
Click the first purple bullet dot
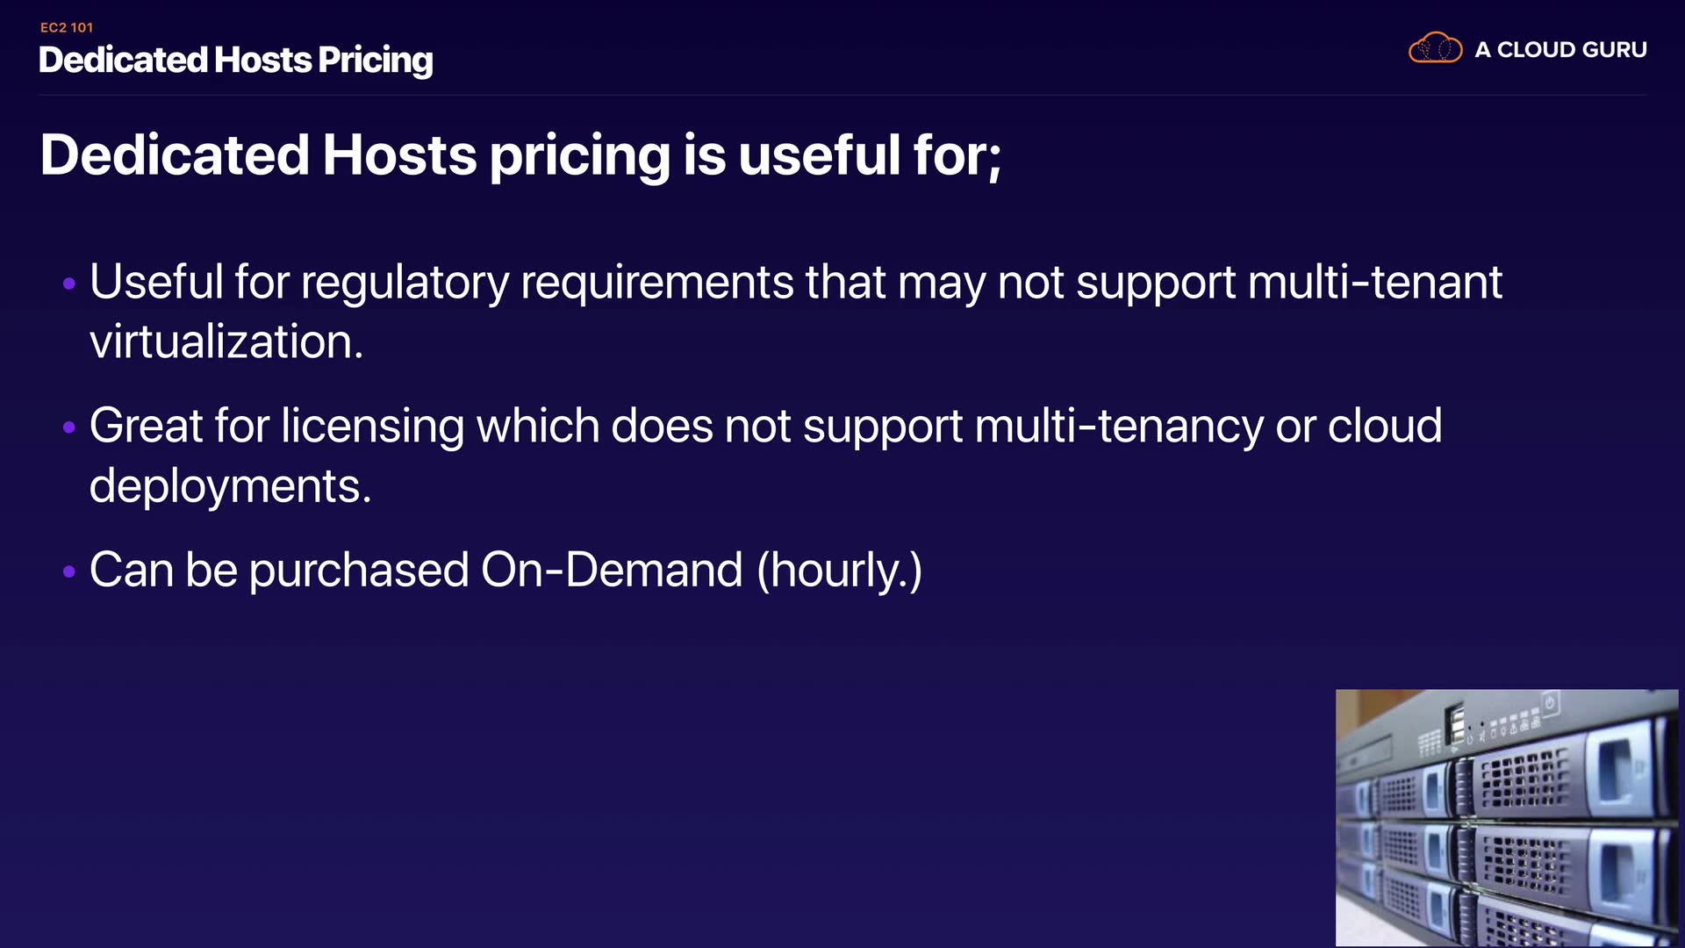tap(69, 284)
